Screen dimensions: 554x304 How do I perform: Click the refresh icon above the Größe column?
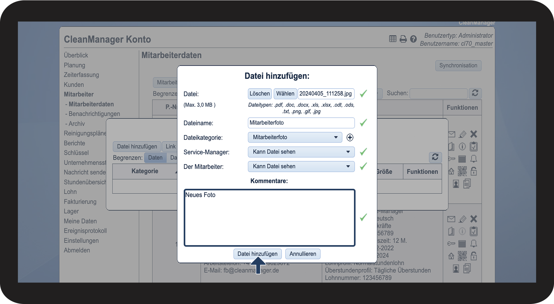[435, 157]
